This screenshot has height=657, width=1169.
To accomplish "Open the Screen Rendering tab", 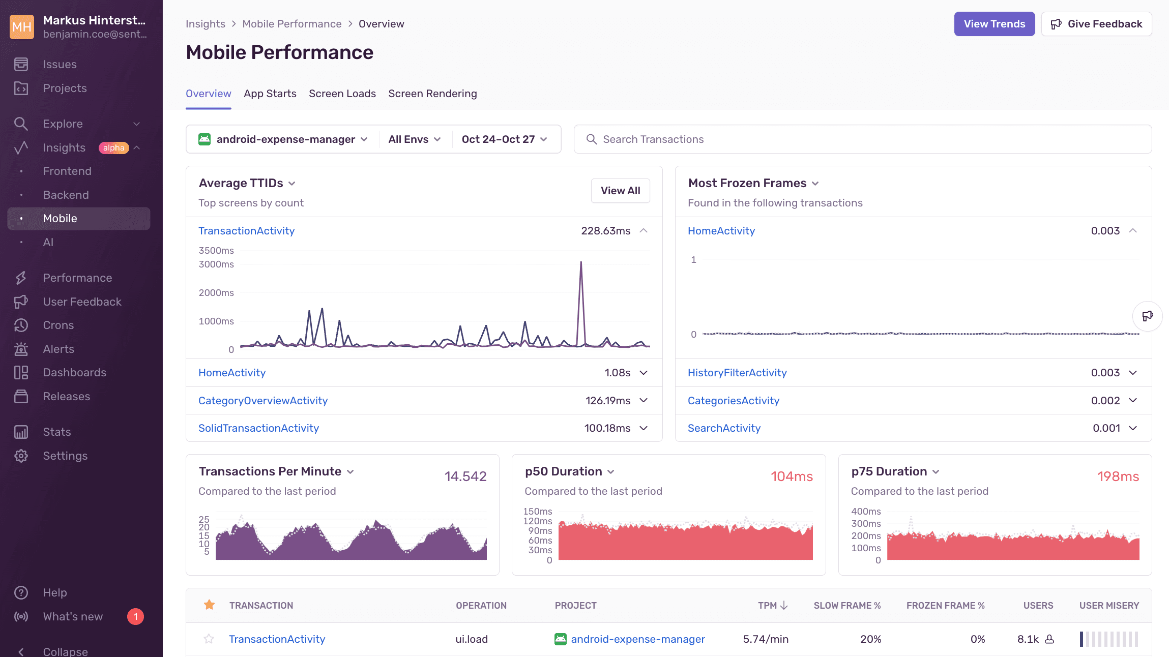I will point(433,94).
